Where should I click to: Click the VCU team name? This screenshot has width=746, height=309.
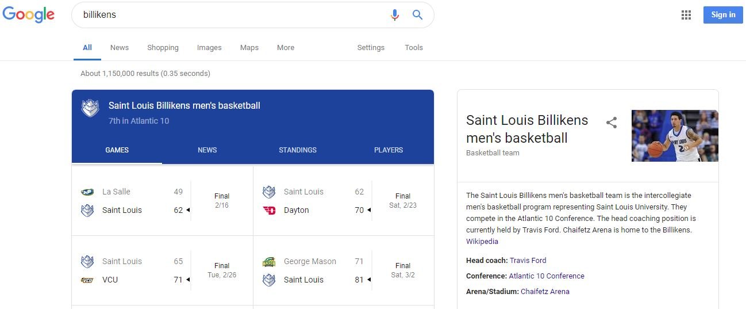click(x=110, y=280)
